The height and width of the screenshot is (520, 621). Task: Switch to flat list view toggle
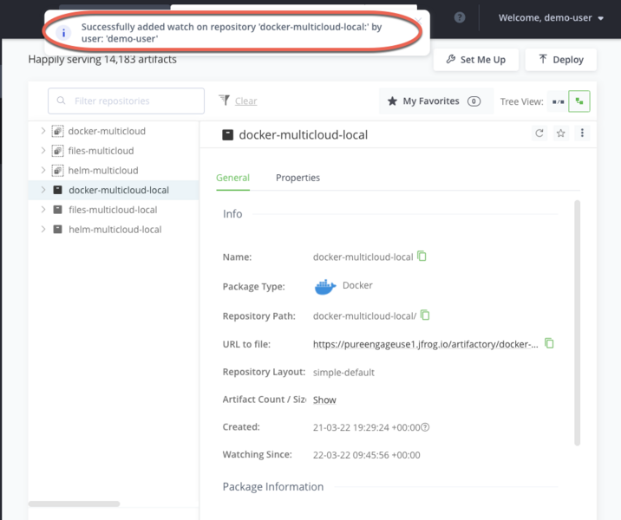[558, 101]
